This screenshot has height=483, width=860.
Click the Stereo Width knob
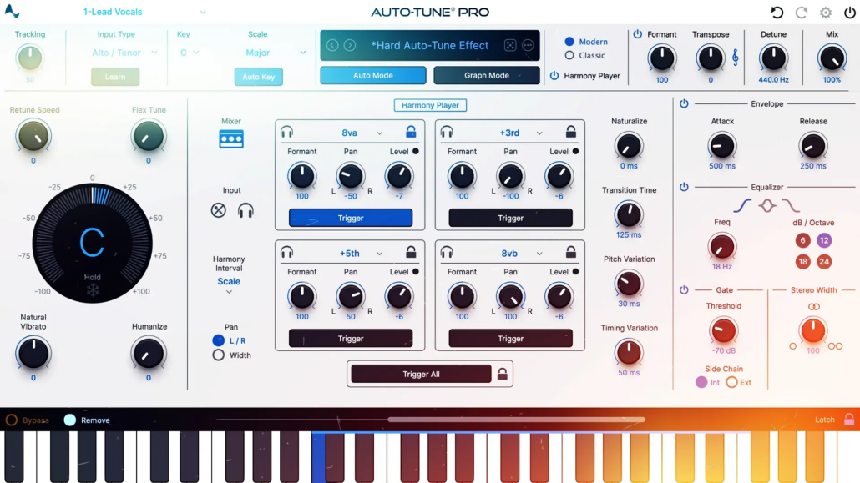(x=813, y=330)
